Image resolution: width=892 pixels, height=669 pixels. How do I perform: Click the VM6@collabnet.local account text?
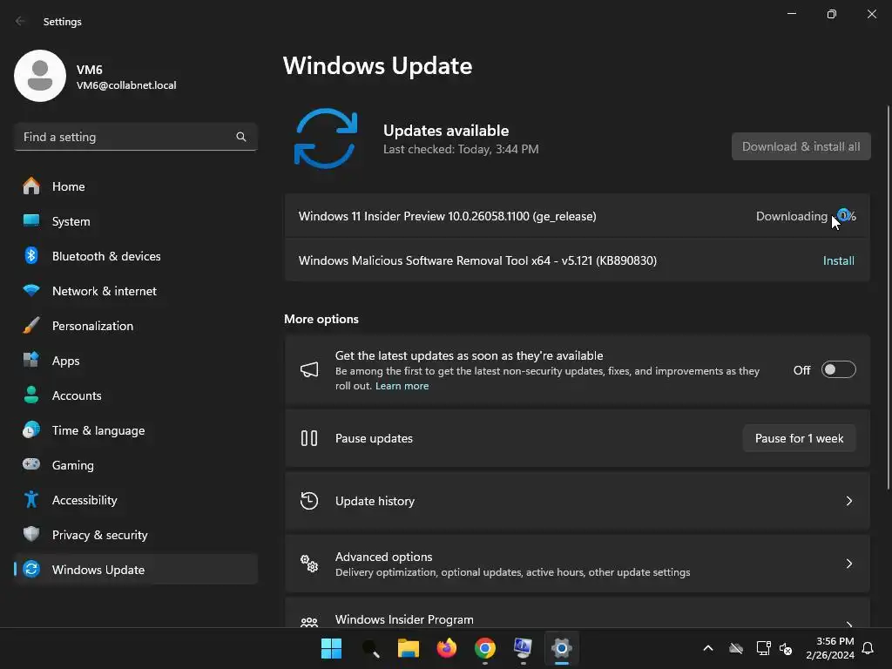tap(126, 85)
